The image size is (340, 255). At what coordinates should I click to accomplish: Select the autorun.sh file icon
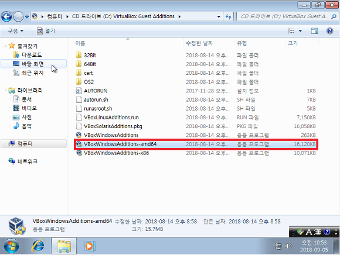click(x=79, y=99)
